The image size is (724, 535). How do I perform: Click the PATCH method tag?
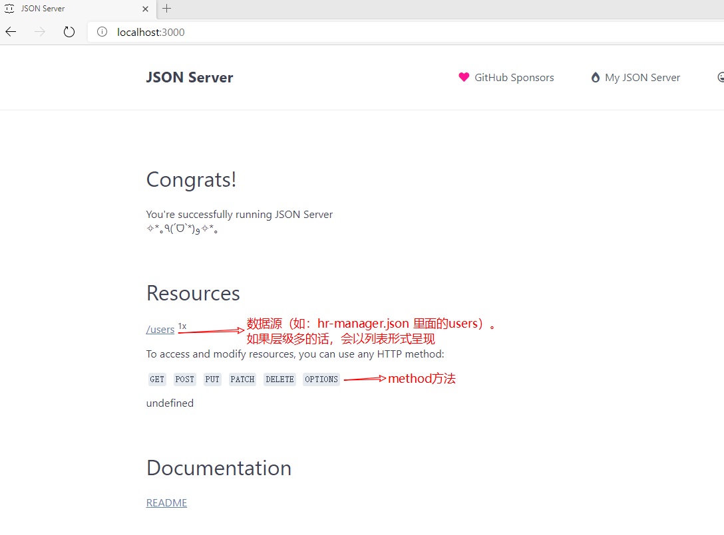point(242,379)
